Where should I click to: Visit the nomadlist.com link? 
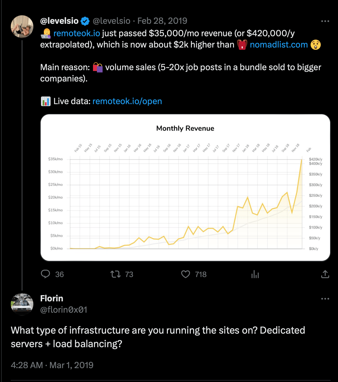pyautogui.click(x=279, y=45)
